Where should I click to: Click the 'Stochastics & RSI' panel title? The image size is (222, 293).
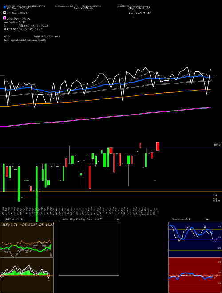pos(190,219)
